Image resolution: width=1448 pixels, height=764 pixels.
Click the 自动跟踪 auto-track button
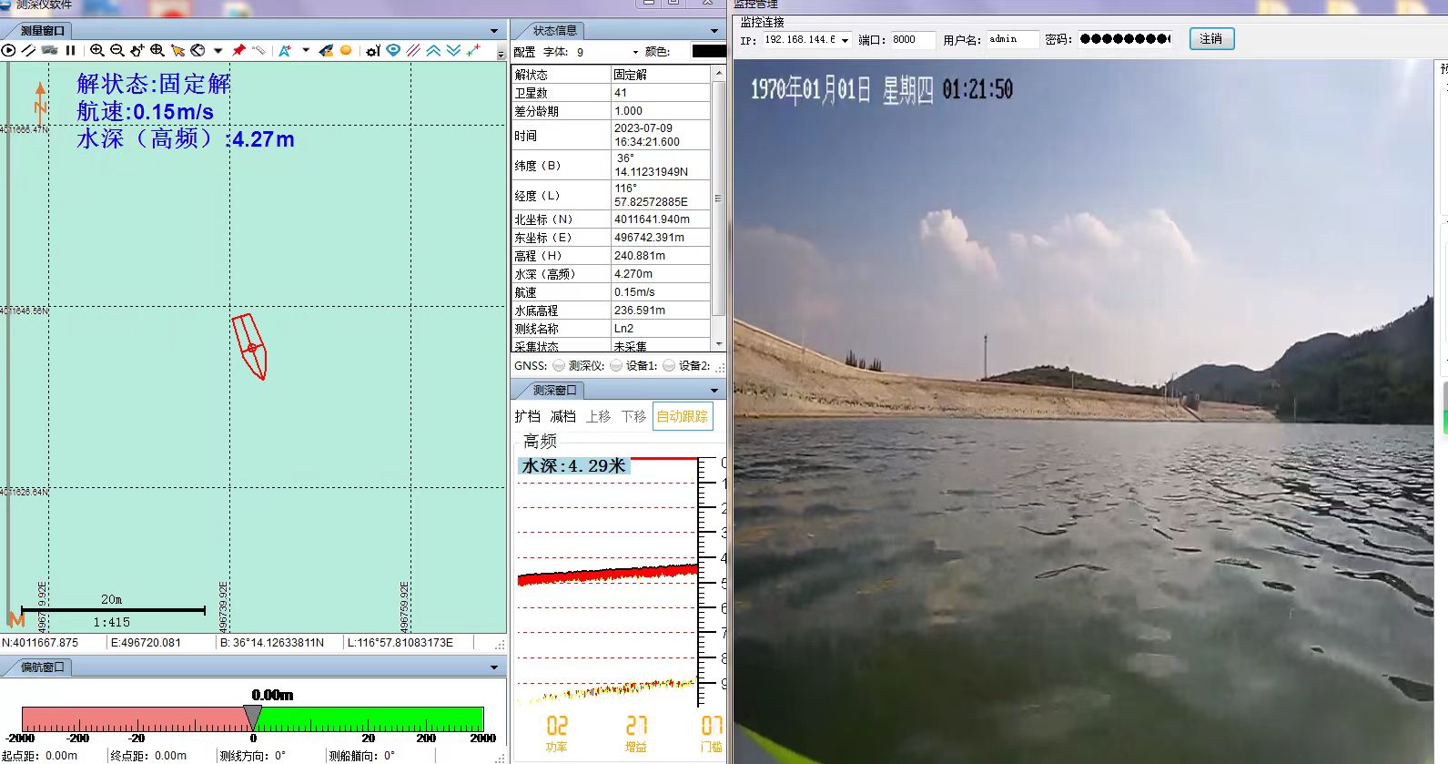coord(682,417)
